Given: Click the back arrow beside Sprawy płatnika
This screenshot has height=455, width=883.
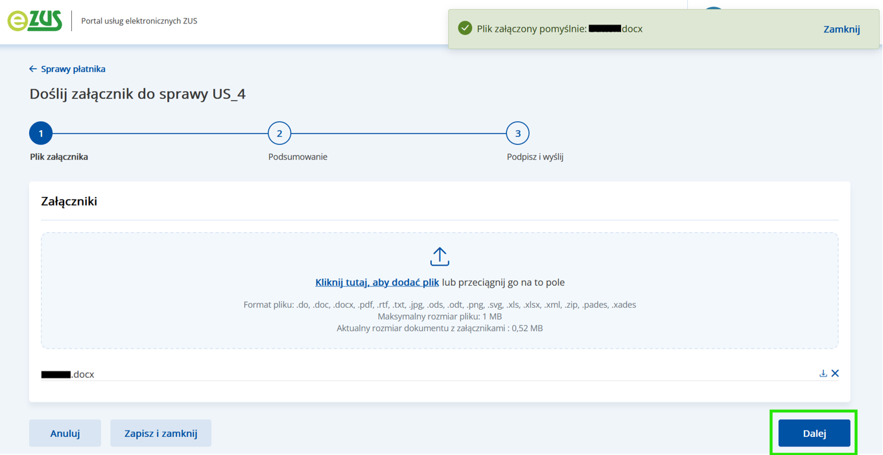Looking at the screenshot, I should coord(33,69).
